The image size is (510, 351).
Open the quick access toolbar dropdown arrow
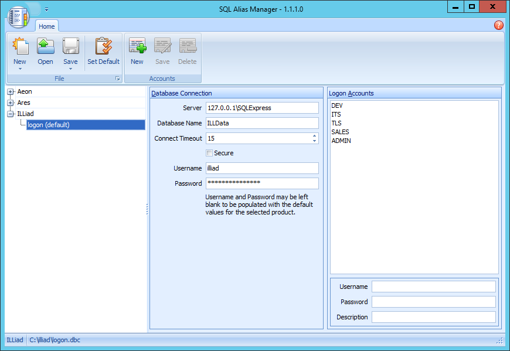point(46,9)
